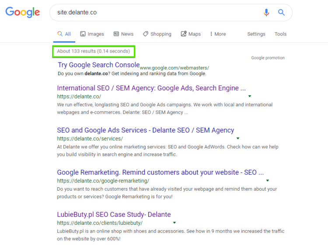Open the Tools menu

click(280, 34)
